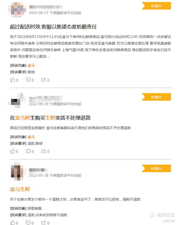
Task: Click the 处理中 tag on 2022-06-19 complaint
Action: pos(156,97)
